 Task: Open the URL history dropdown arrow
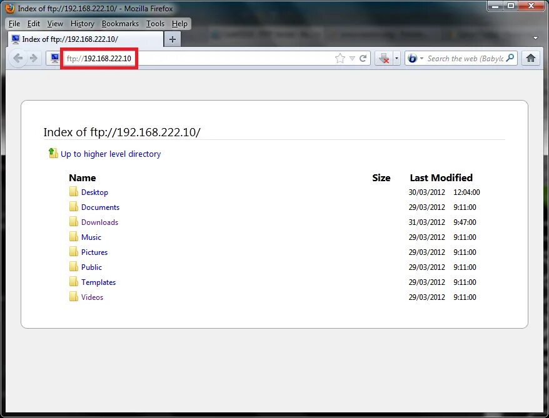(352, 58)
